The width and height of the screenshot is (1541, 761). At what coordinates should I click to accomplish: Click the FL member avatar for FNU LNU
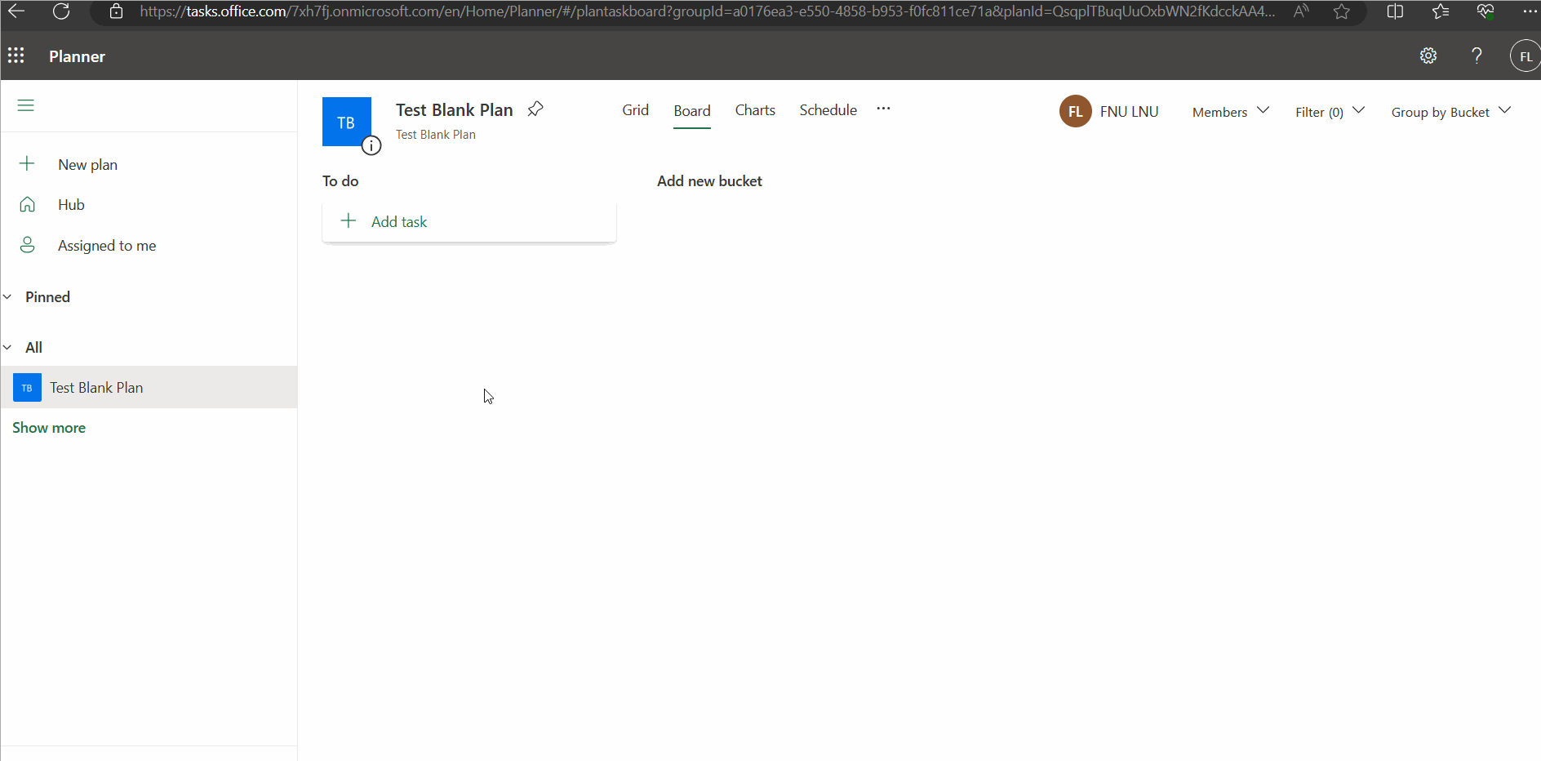pos(1076,111)
